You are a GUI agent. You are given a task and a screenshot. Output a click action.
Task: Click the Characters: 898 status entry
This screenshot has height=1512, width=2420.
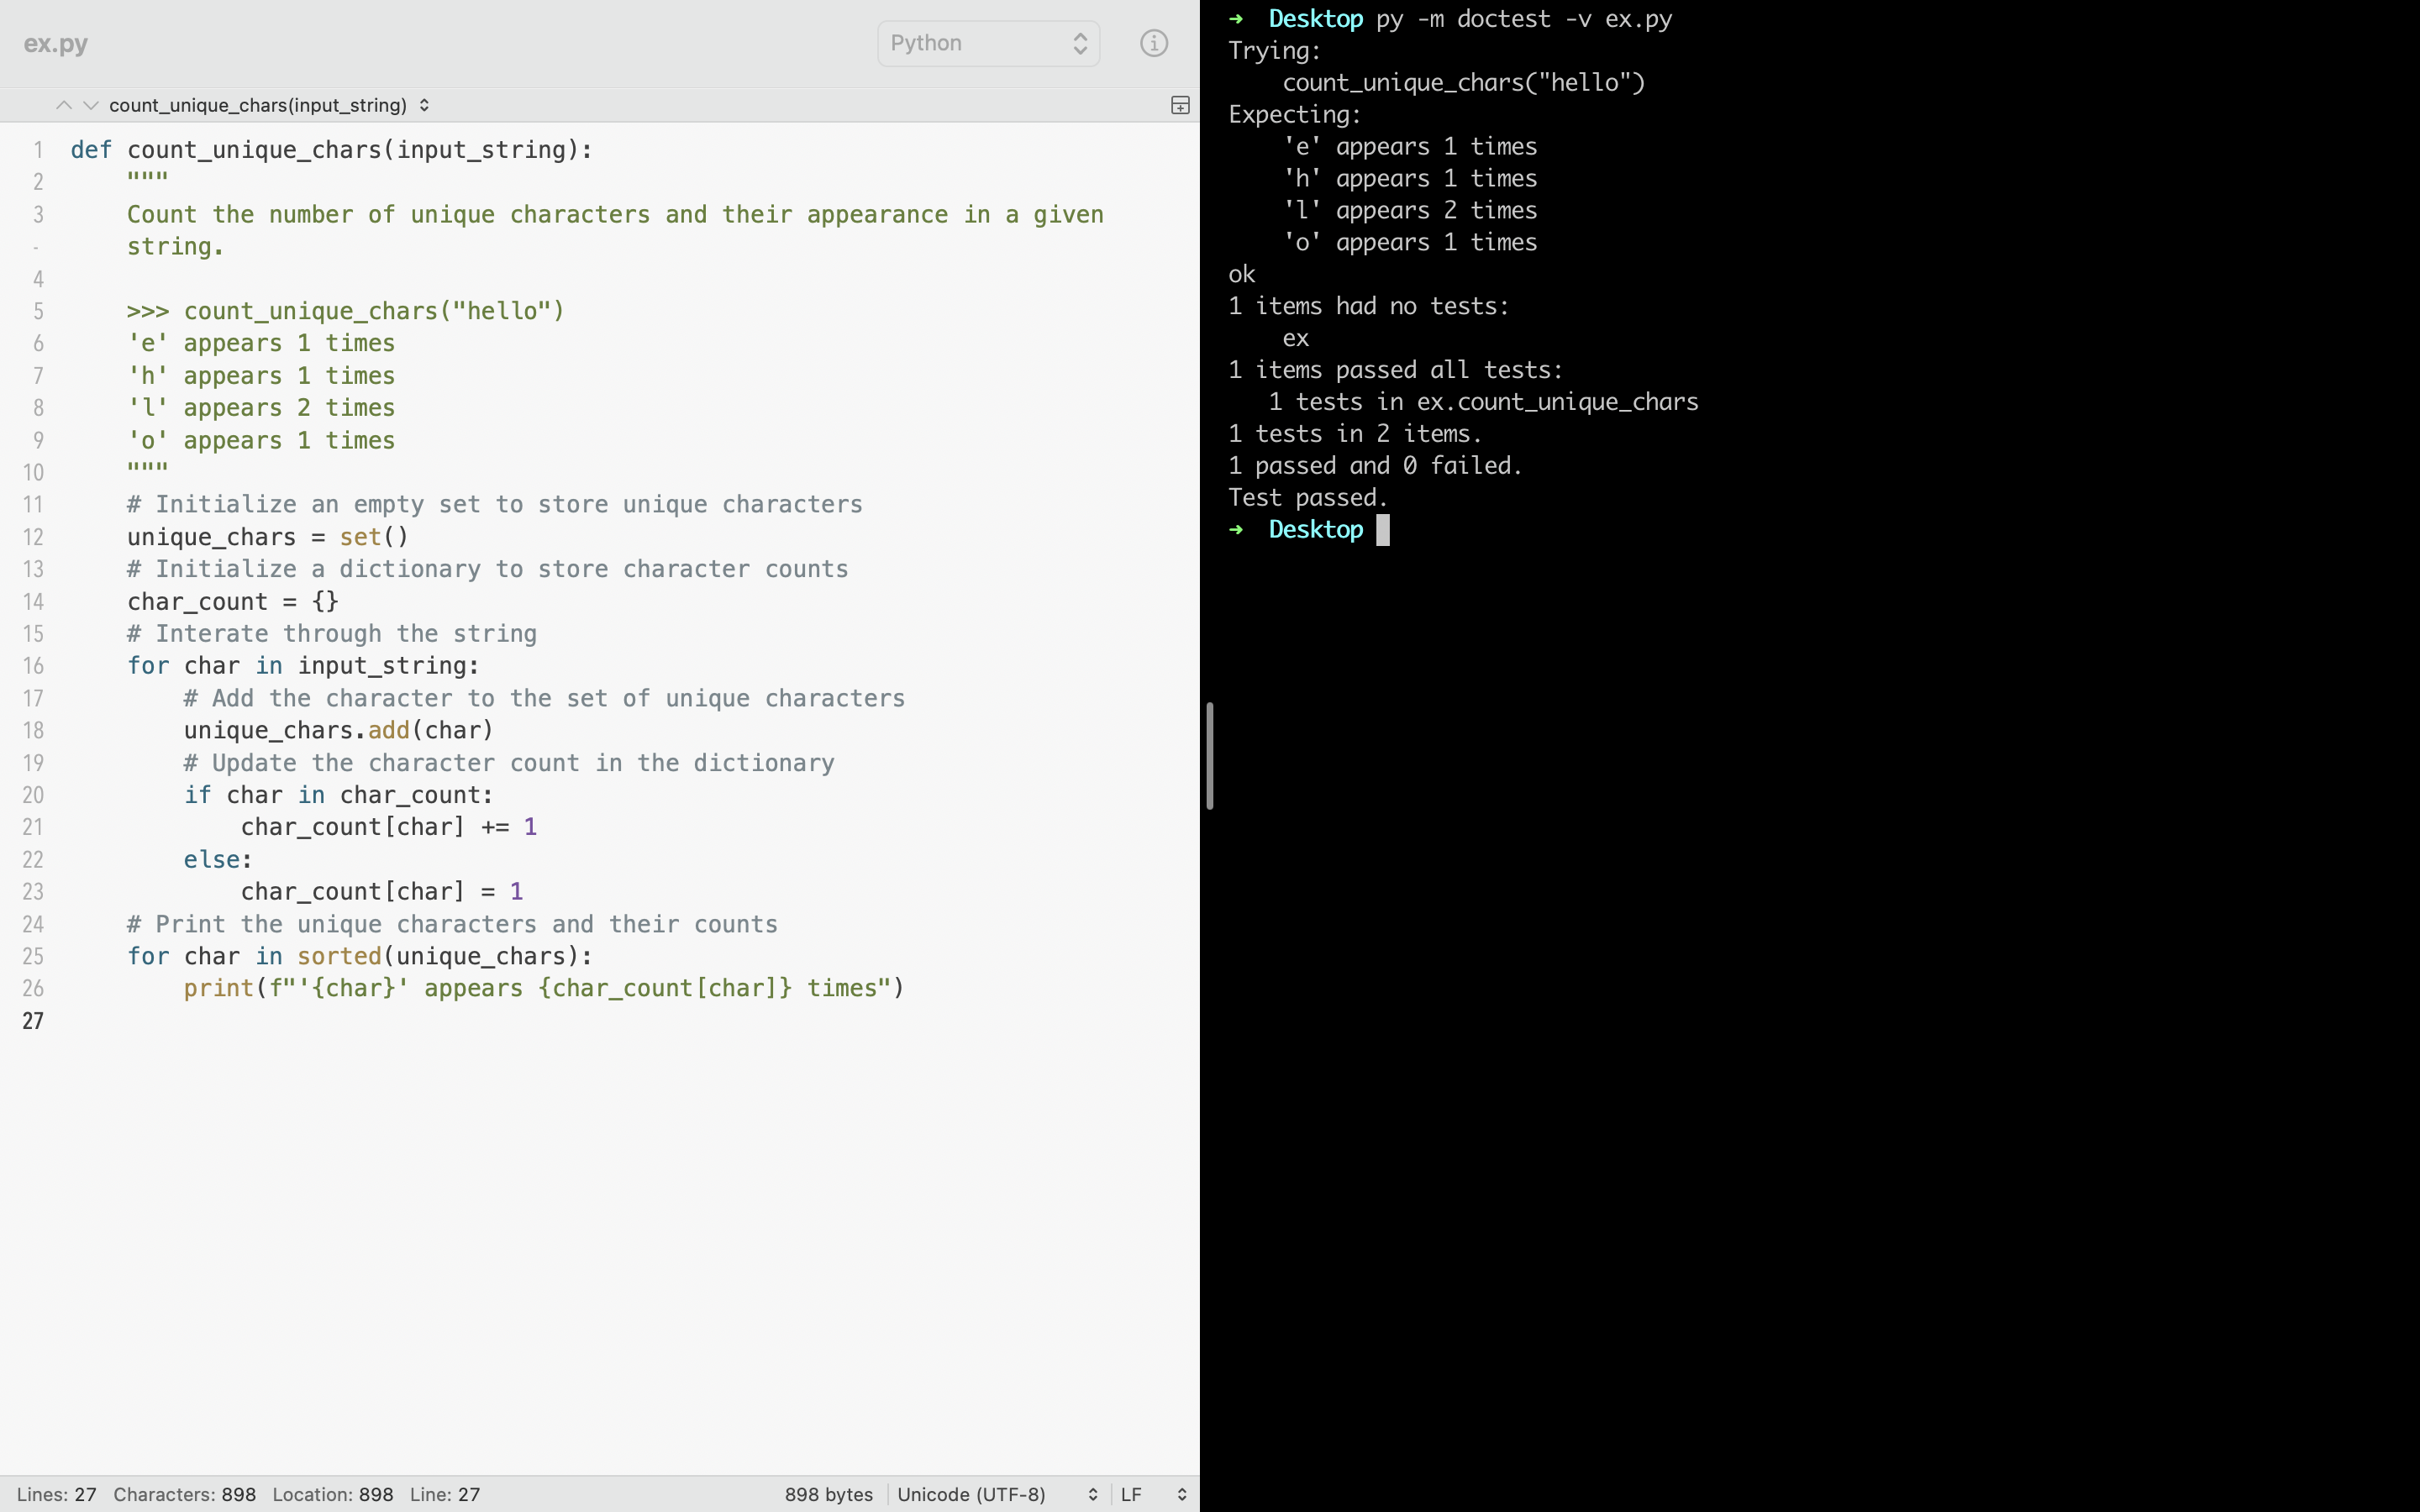184,1494
